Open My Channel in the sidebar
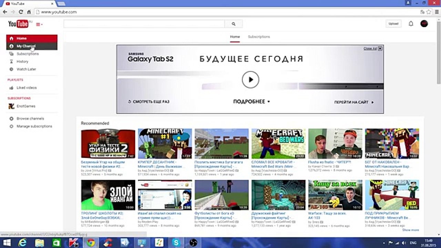 point(32,46)
